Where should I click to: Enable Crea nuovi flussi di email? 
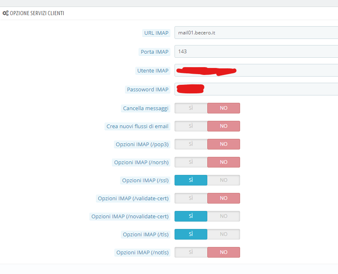pyautogui.click(x=191, y=126)
